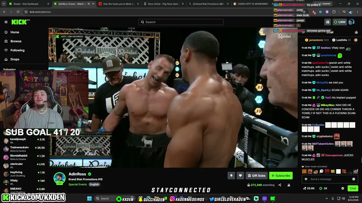Click the AdinRoss channel name
Image resolution: width=362 pixels, height=203 pixels.
point(77,174)
